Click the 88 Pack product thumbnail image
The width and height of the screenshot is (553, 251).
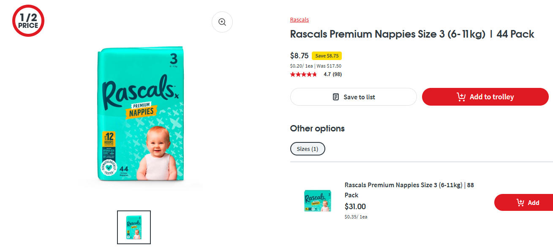point(317,201)
